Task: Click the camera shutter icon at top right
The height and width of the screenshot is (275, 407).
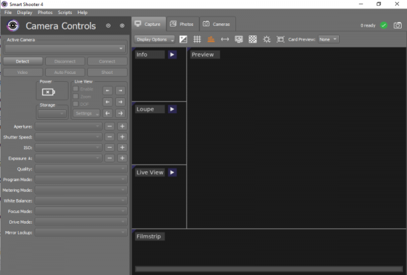Action: tap(398, 25)
